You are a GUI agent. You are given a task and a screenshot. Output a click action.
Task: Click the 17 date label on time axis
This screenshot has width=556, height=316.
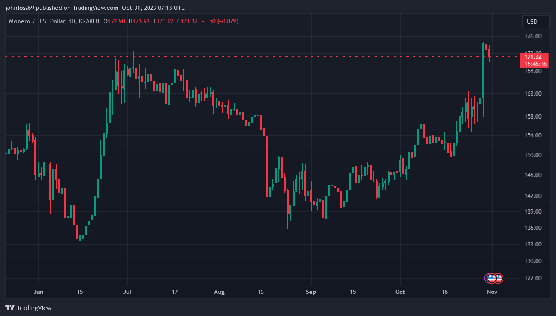(174, 292)
